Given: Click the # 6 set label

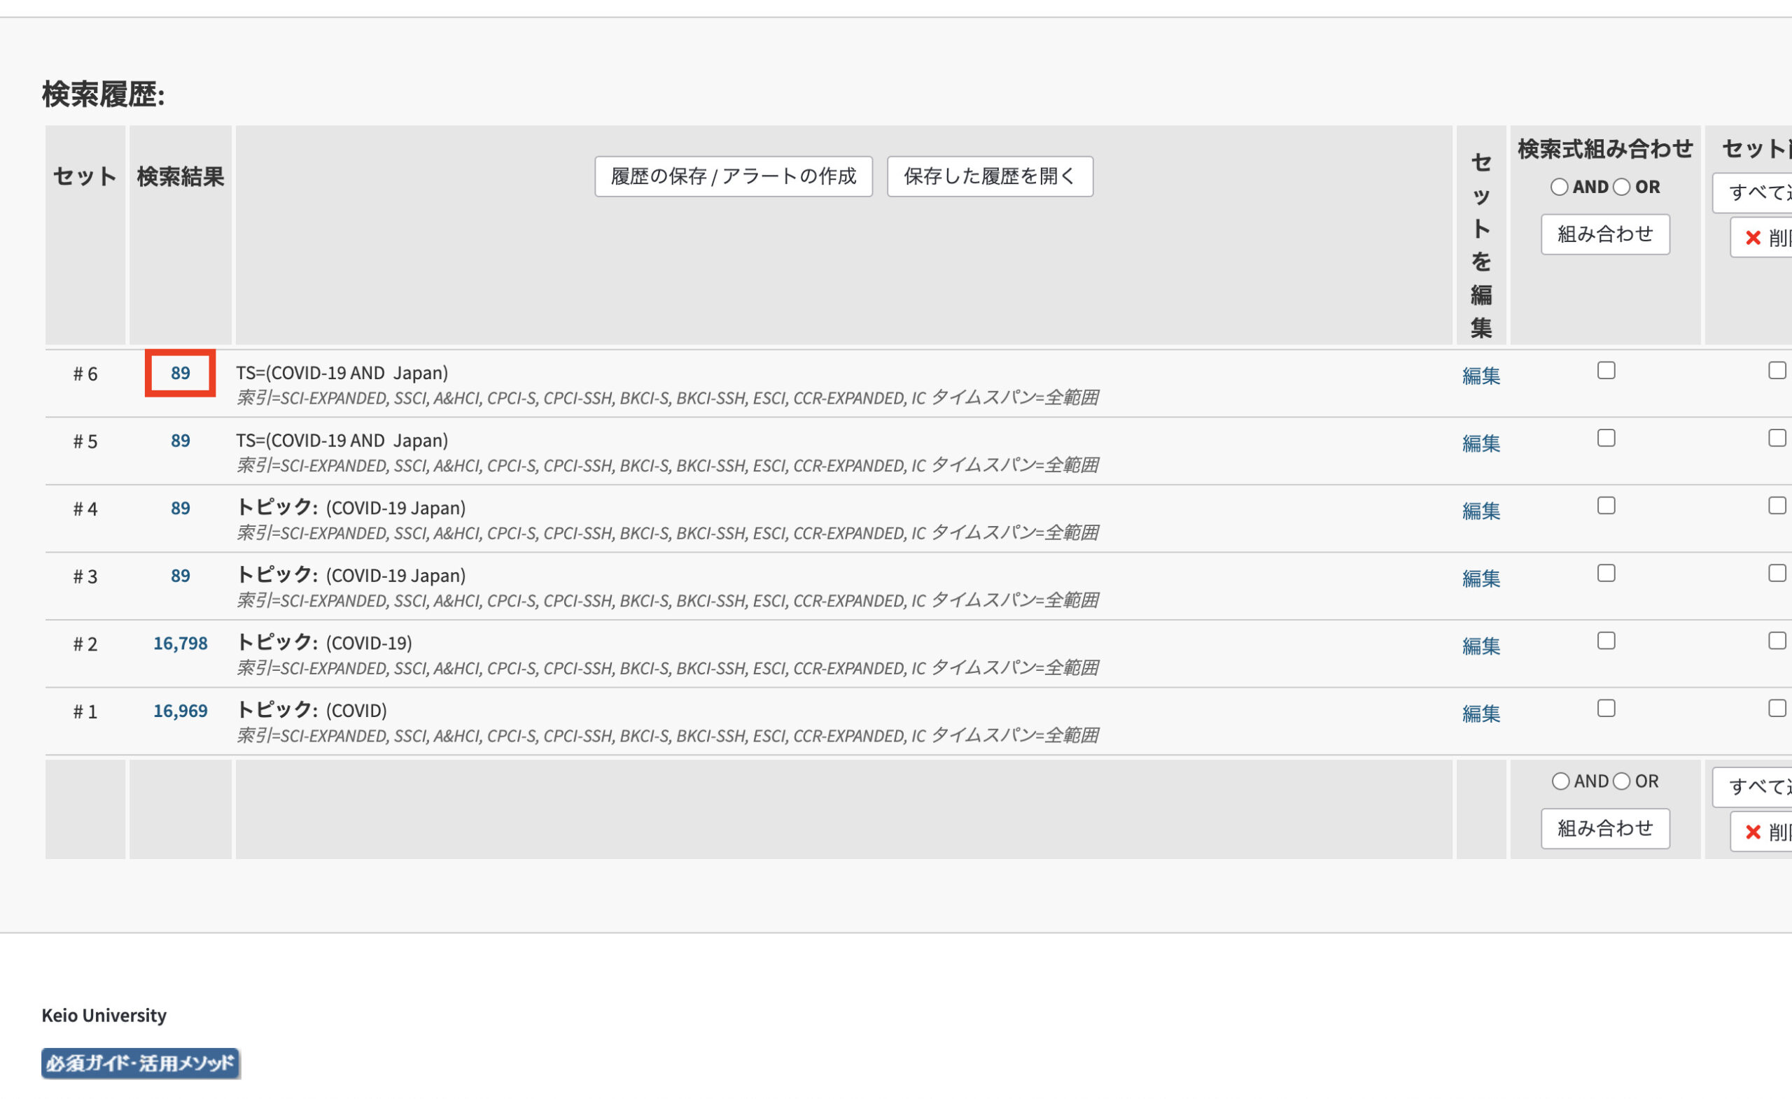Looking at the screenshot, I should pyautogui.click(x=85, y=374).
